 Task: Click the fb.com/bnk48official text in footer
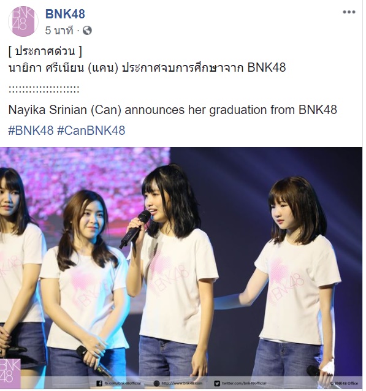(123, 383)
